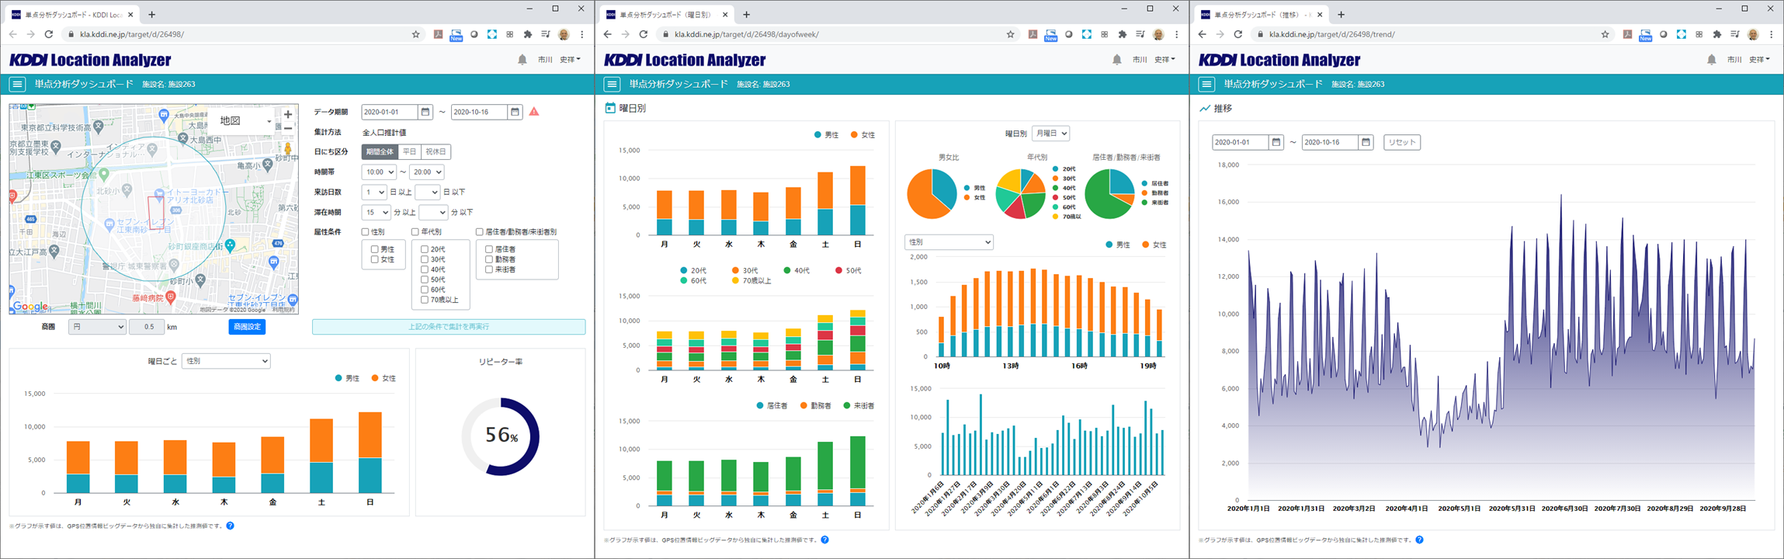Check the 男性 checkbox
This screenshot has width=1784, height=559.
(375, 249)
